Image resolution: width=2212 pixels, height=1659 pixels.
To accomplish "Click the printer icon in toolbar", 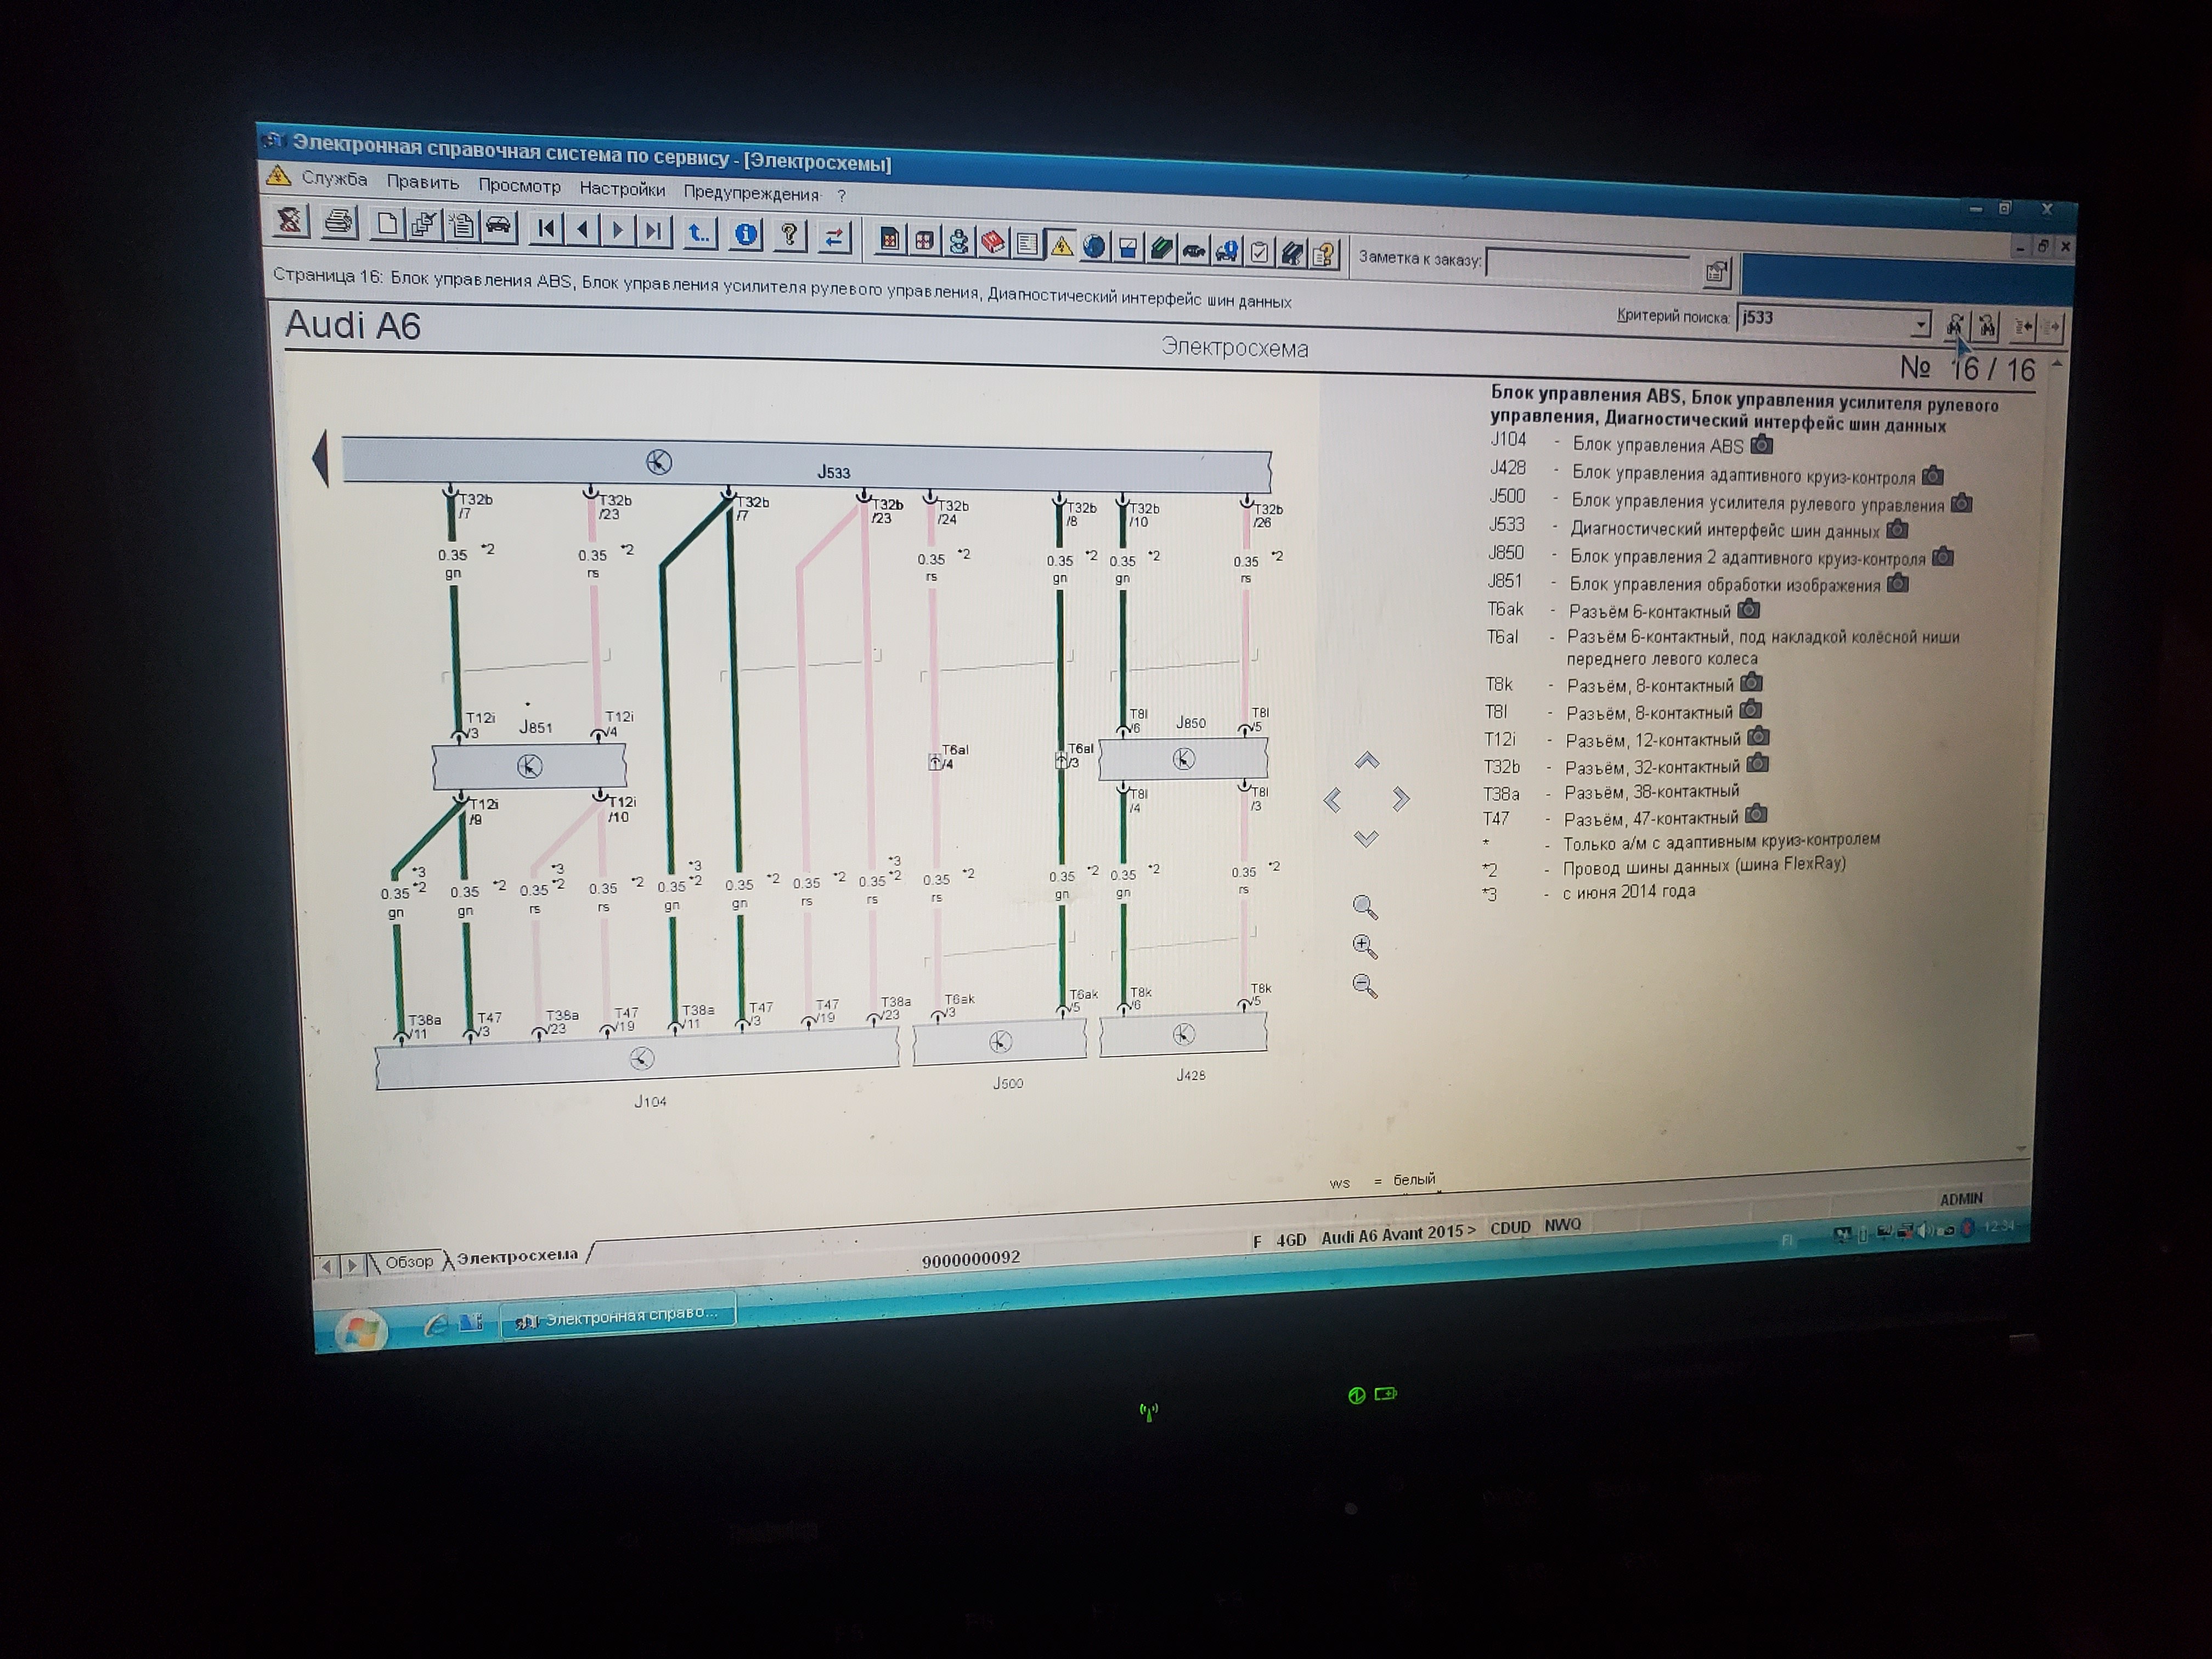I will (339, 221).
